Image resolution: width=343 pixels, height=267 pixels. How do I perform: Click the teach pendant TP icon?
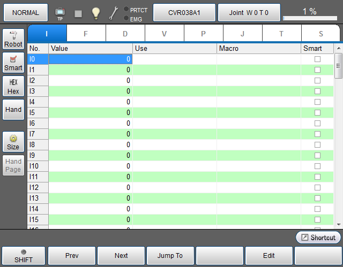(x=60, y=13)
